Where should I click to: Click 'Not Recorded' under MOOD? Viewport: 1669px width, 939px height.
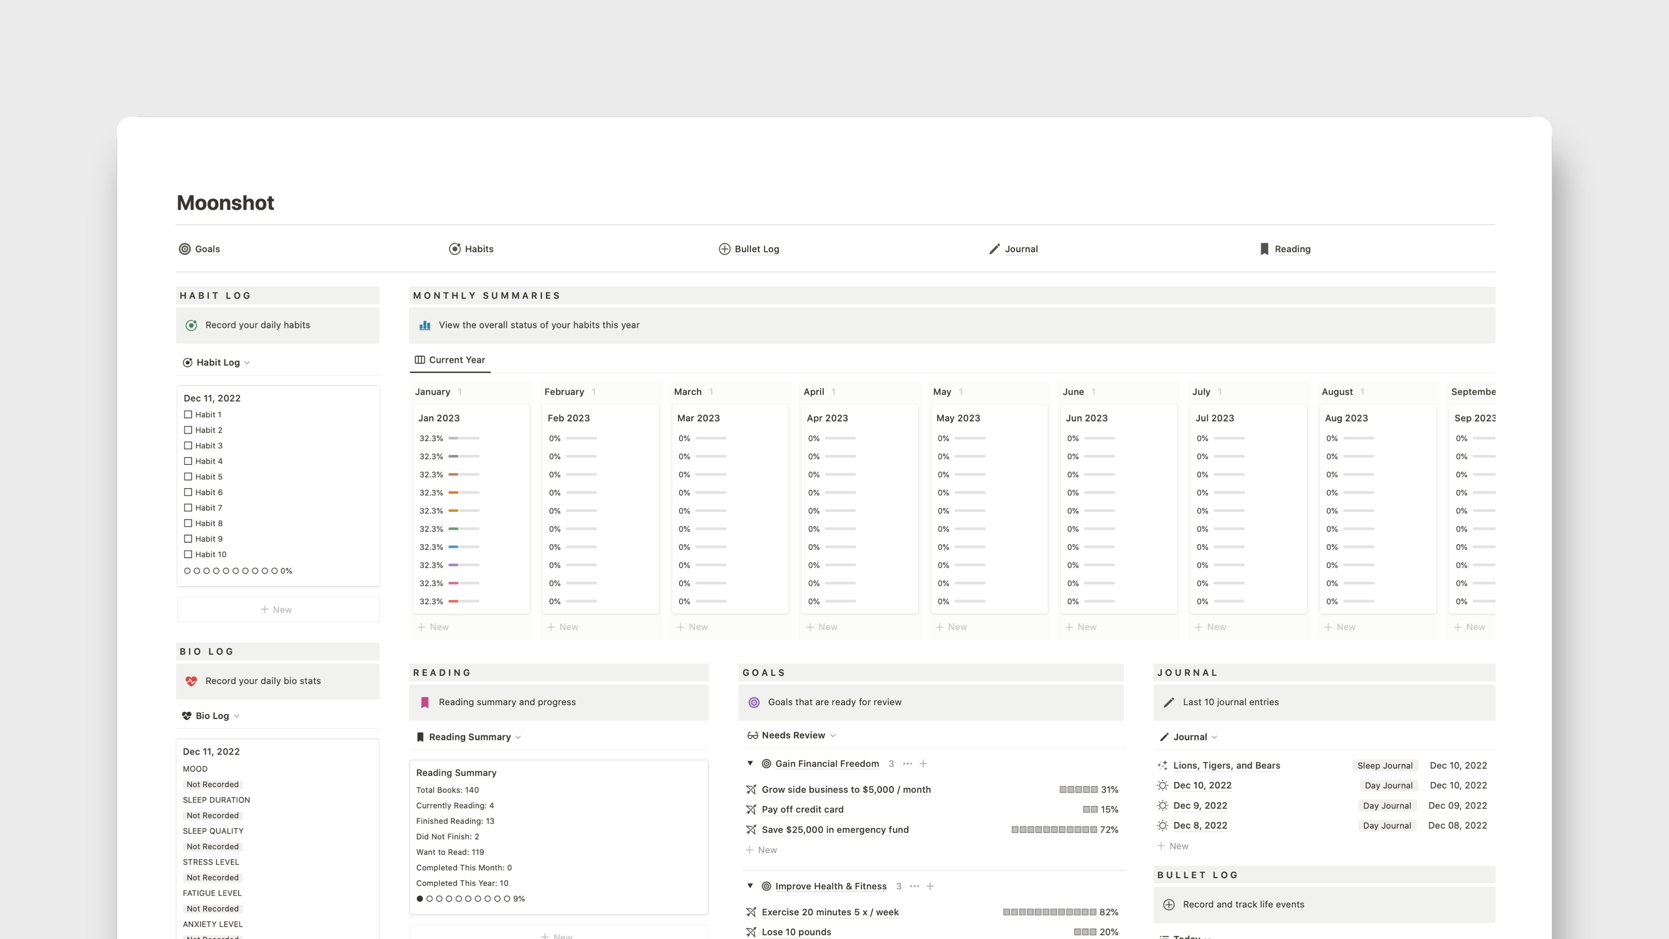click(213, 784)
